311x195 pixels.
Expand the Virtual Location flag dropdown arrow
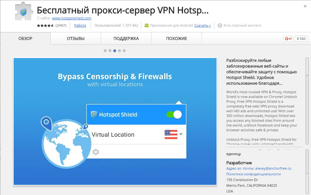tap(181, 134)
